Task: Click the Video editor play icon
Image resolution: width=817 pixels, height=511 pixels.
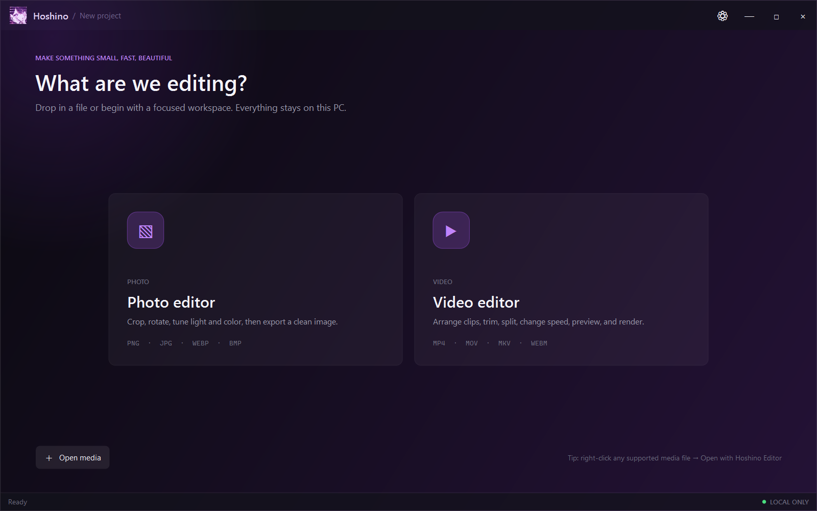Action: pyautogui.click(x=451, y=230)
